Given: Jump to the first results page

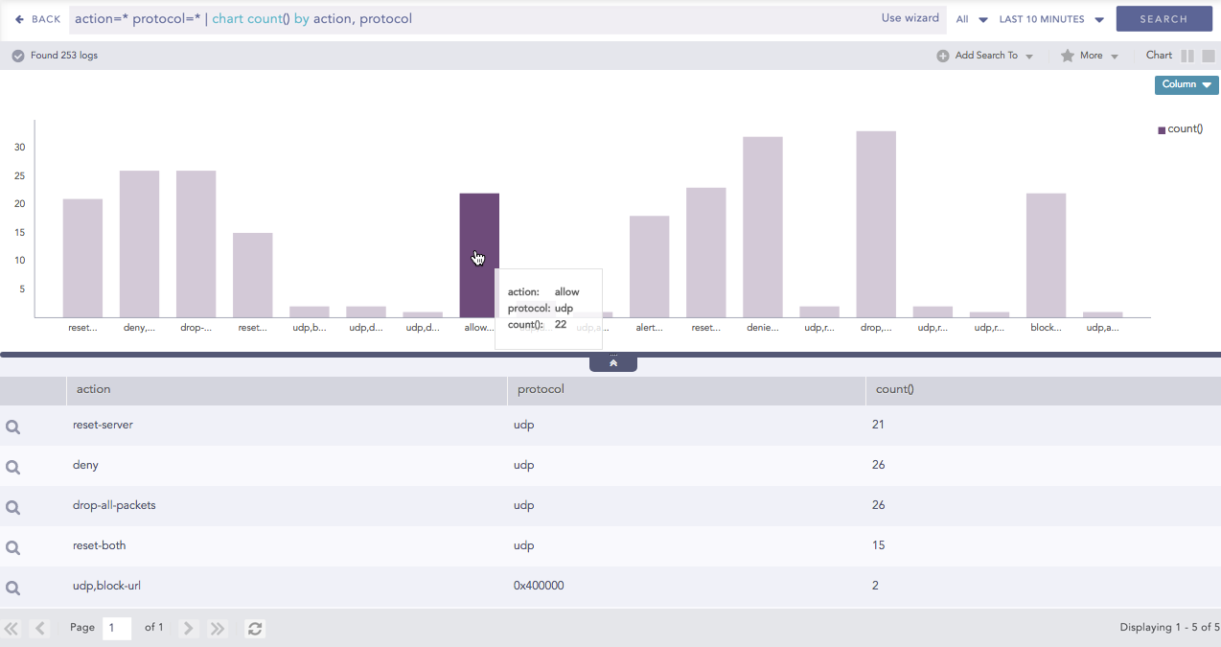Looking at the screenshot, I should click(x=12, y=629).
